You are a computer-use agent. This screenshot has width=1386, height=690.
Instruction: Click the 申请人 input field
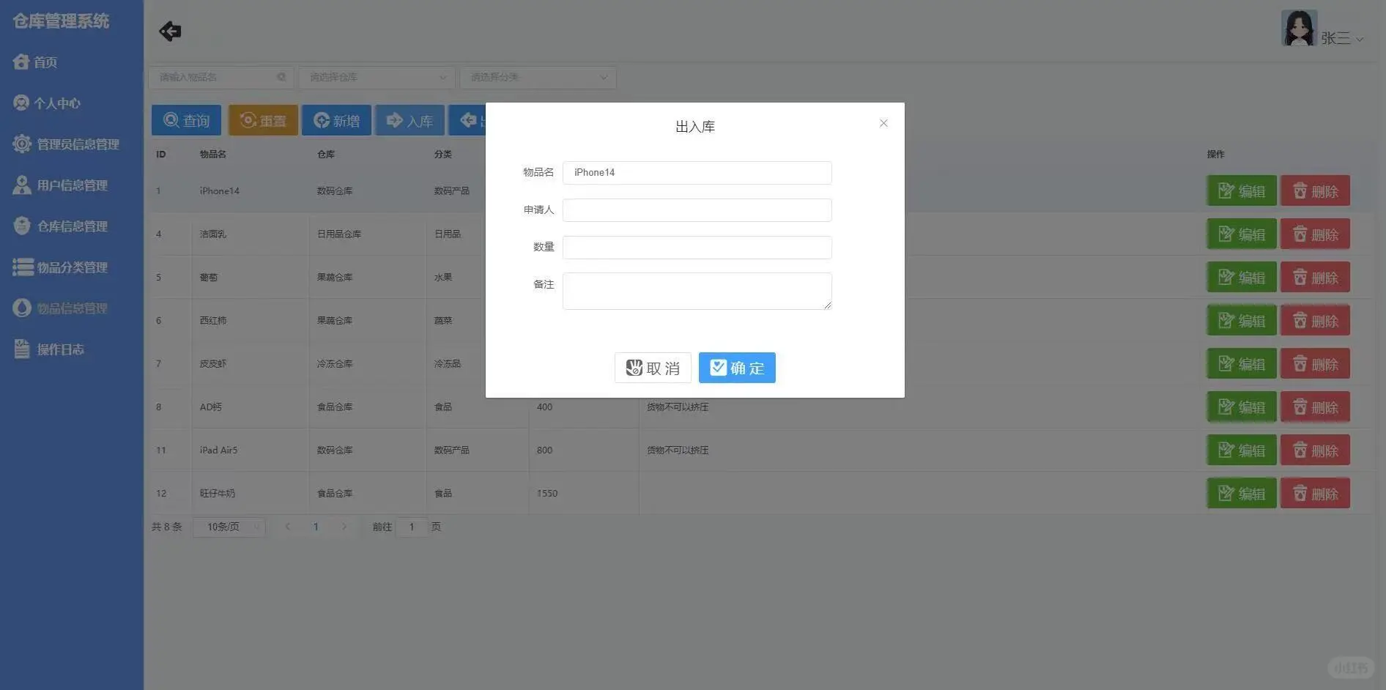(x=696, y=209)
